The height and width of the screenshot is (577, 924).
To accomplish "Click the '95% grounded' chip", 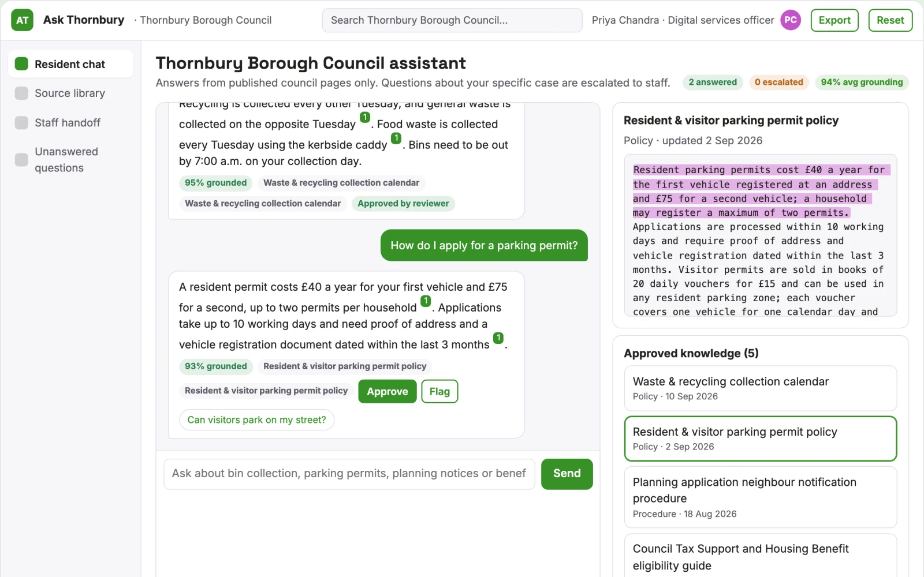I will (x=215, y=183).
